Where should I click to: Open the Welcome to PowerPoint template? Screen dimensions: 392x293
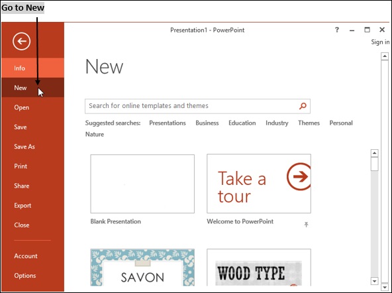pyautogui.click(x=259, y=184)
